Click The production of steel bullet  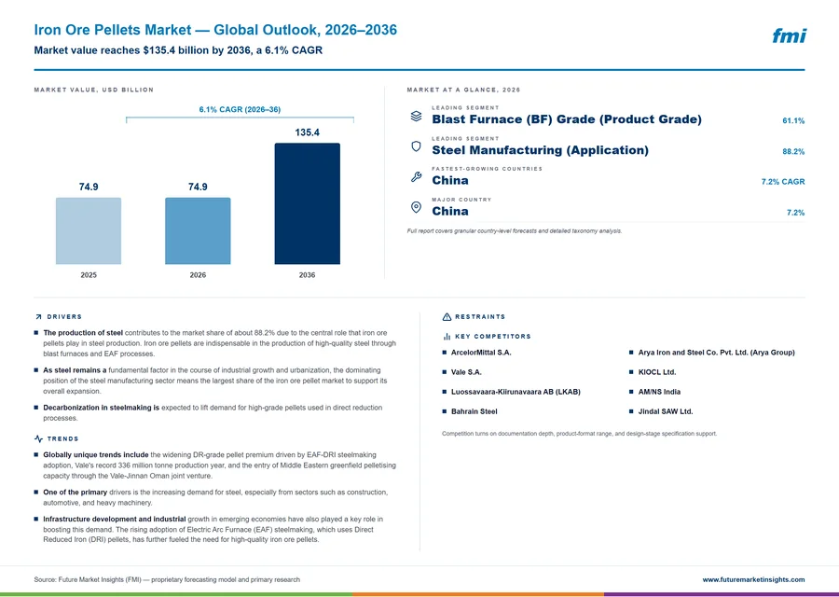coord(219,343)
